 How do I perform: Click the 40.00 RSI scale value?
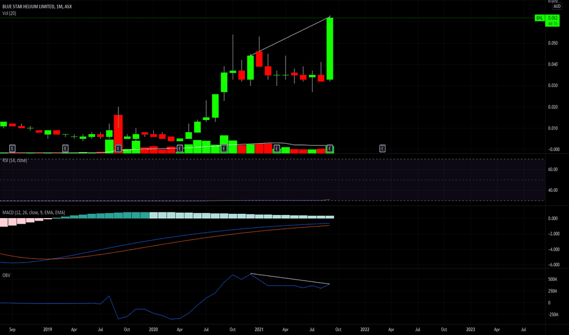click(x=553, y=190)
